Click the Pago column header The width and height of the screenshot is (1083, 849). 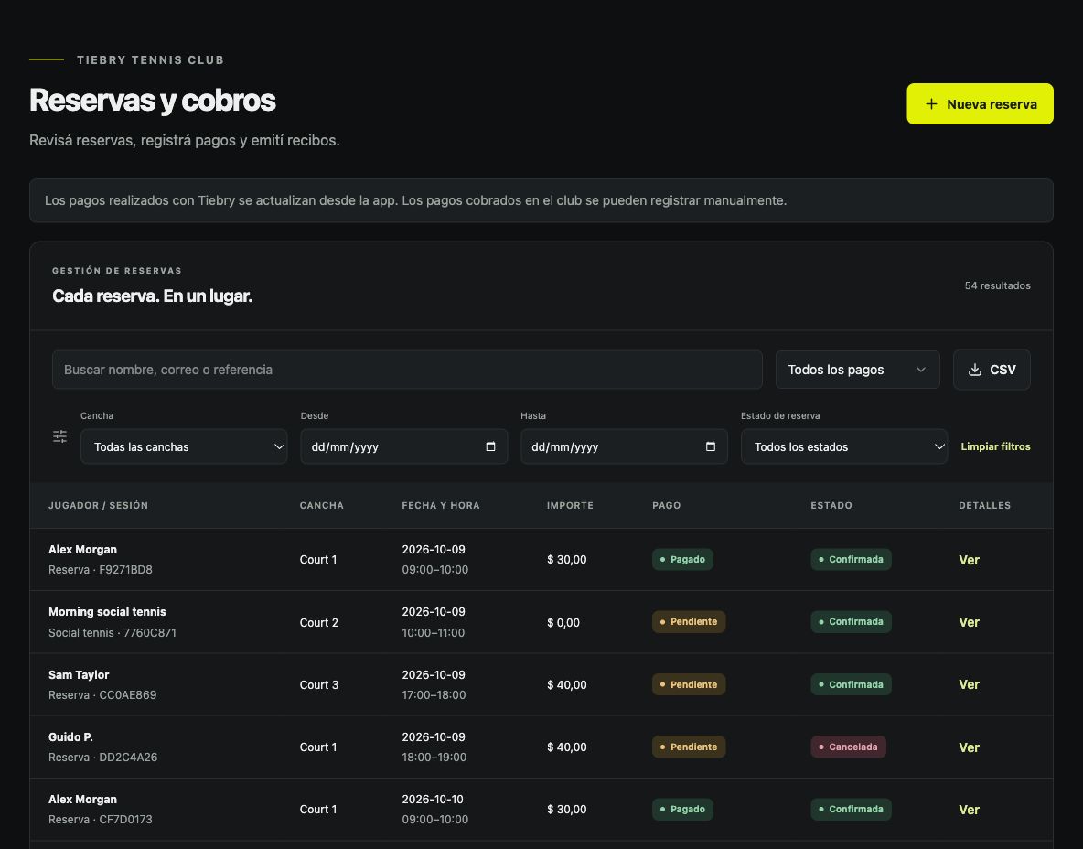pyautogui.click(x=667, y=505)
